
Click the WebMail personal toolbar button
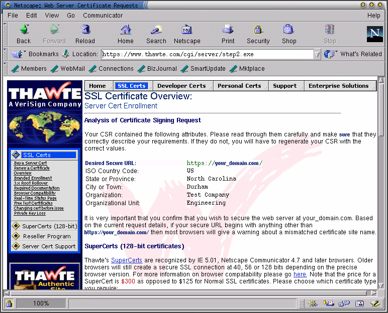[68, 69]
